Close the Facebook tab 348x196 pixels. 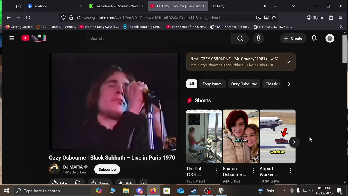pos(81,6)
